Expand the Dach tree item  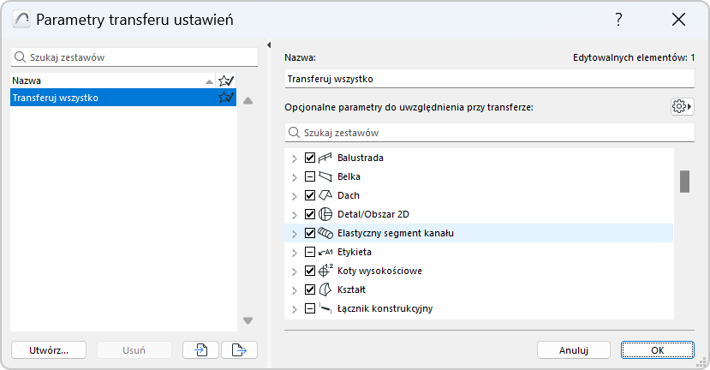coord(294,195)
